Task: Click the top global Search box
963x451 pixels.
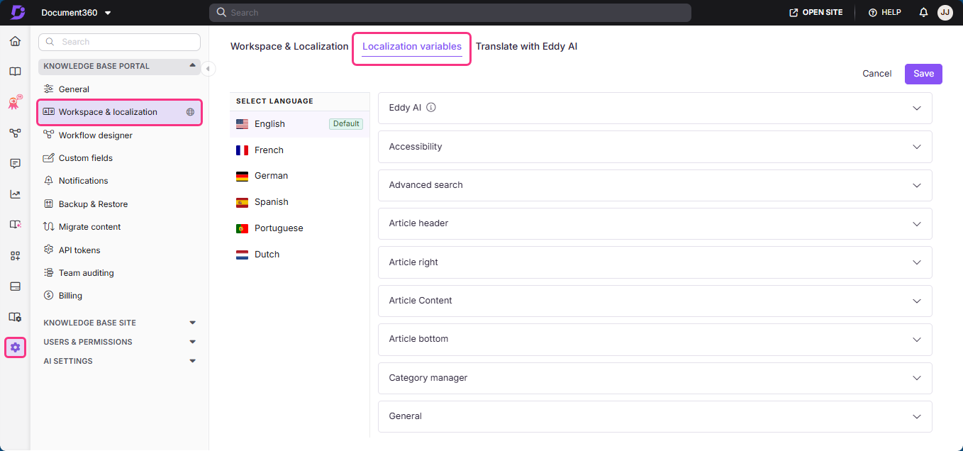Action: click(x=450, y=13)
